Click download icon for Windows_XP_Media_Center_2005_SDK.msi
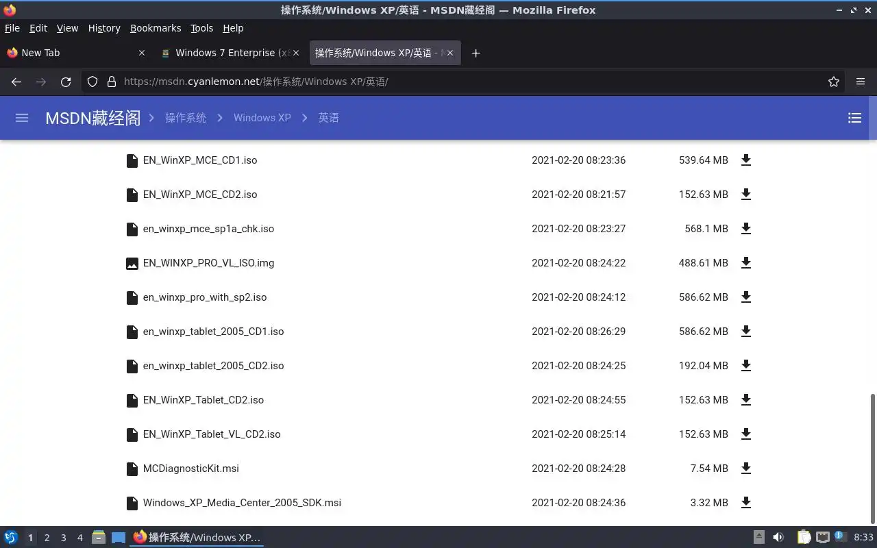Image resolution: width=877 pixels, height=548 pixels. coord(746,503)
